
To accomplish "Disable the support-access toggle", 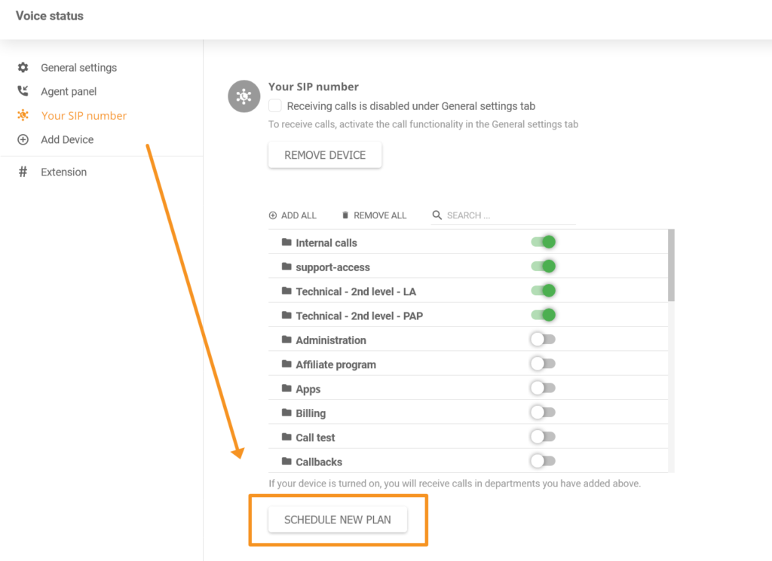I will [544, 267].
